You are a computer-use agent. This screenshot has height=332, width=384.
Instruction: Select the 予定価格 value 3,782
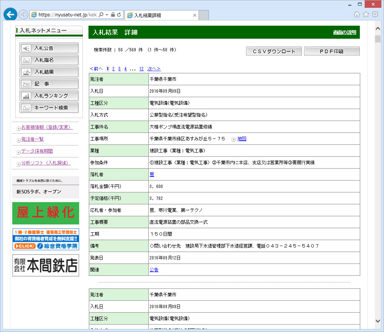pos(156,198)
